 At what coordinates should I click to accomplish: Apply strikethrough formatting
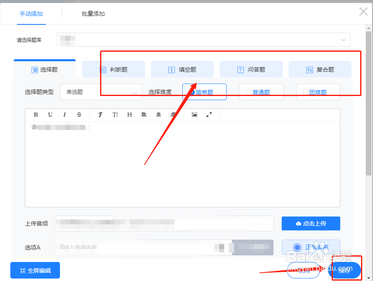coord(79,115)
